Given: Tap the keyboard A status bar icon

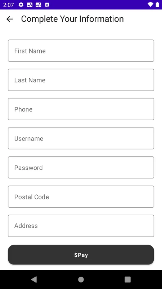Looking at the screenshot, I should (47, 5).
